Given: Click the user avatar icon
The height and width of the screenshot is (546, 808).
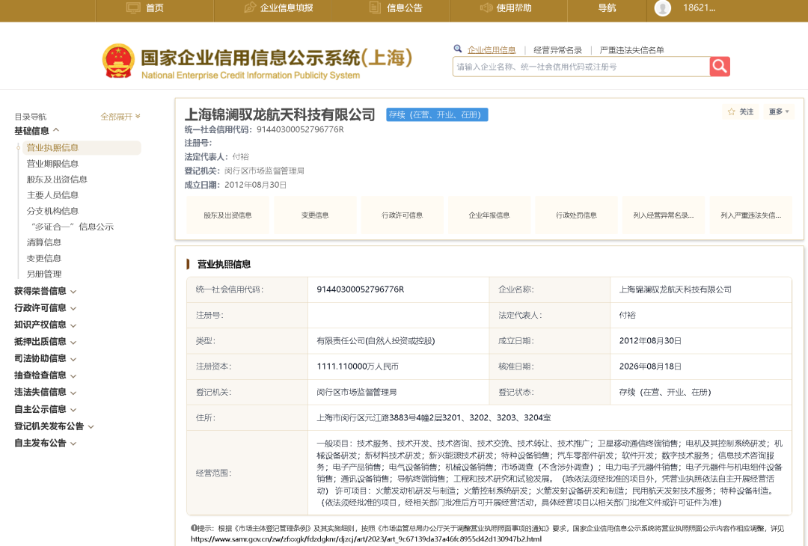Looking at the screenshot, I should 662,7.
